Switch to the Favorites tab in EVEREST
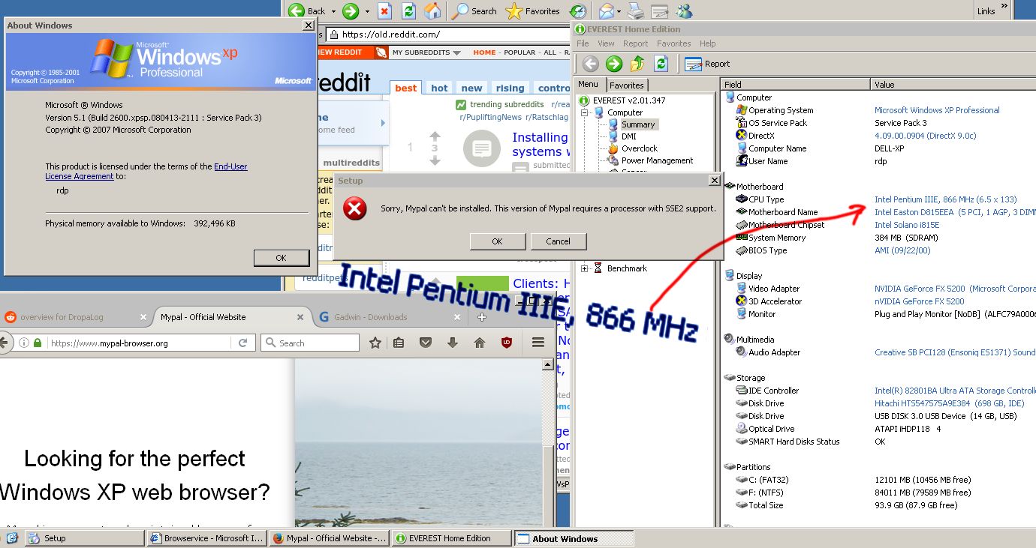The width and height of the screenshot is (1036, 548). (626, 85)
